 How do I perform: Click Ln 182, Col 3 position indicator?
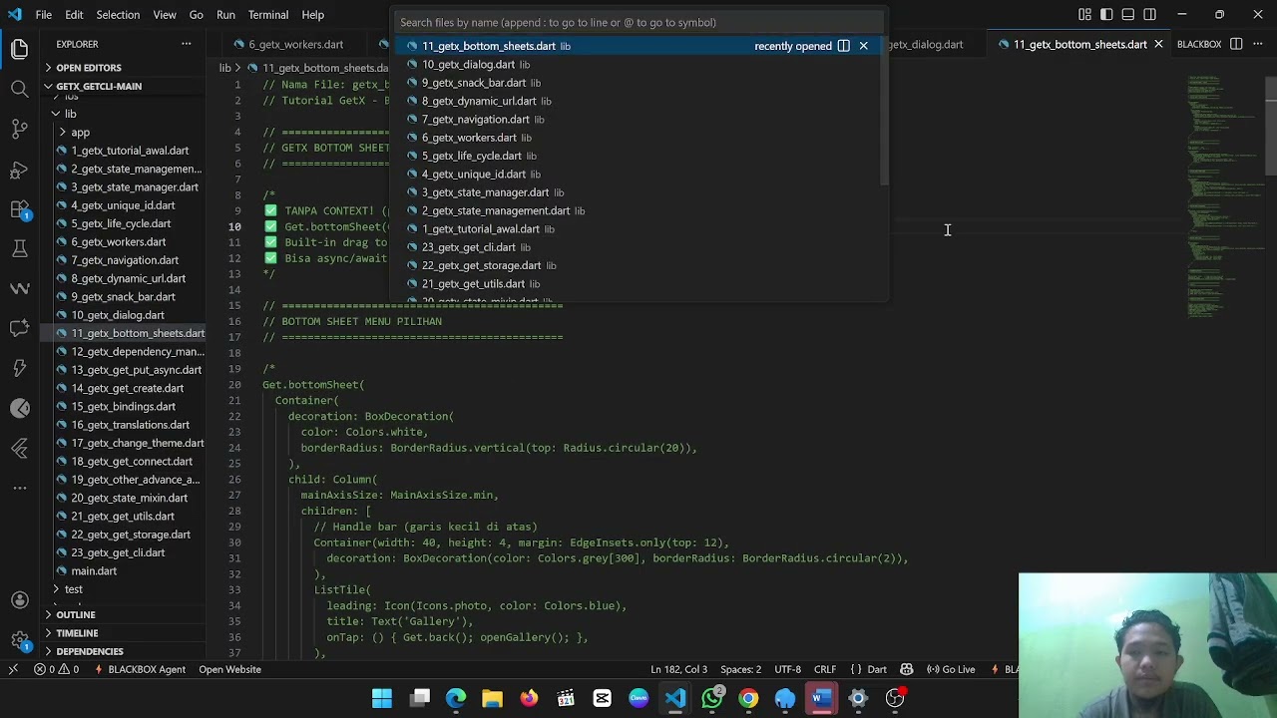[678, 669]
